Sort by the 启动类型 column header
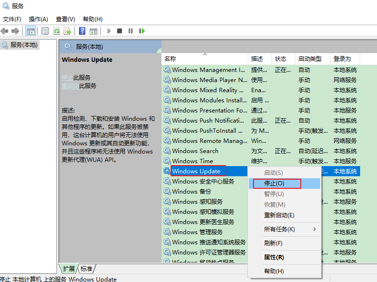377x282 pixels. pos(313,59)
